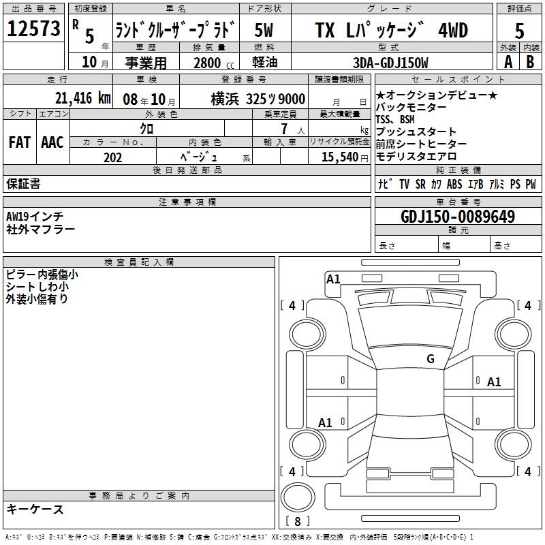The image size is (545, 545).
Task: Select exterior color クロ
Action: [x=146, y=129]
